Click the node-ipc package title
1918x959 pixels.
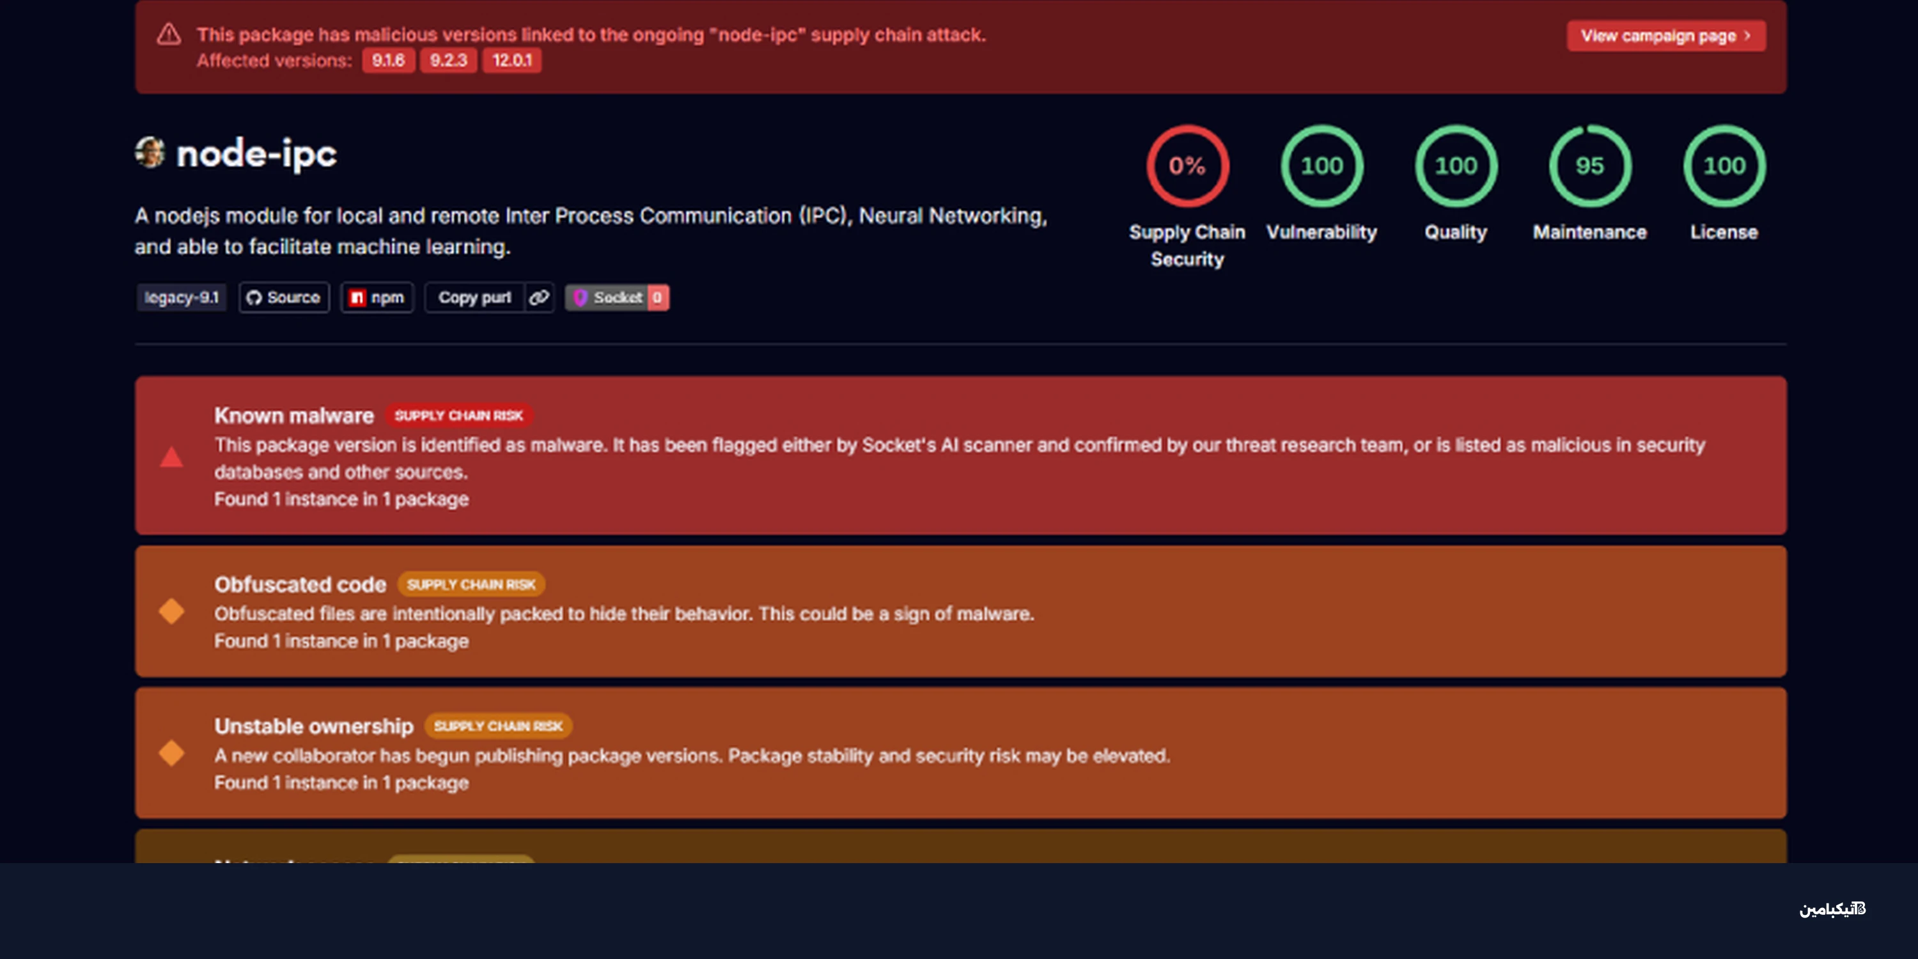pos(256,154)
